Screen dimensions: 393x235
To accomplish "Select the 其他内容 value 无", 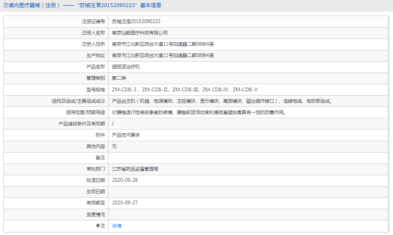I will click(x=114, y=146).
